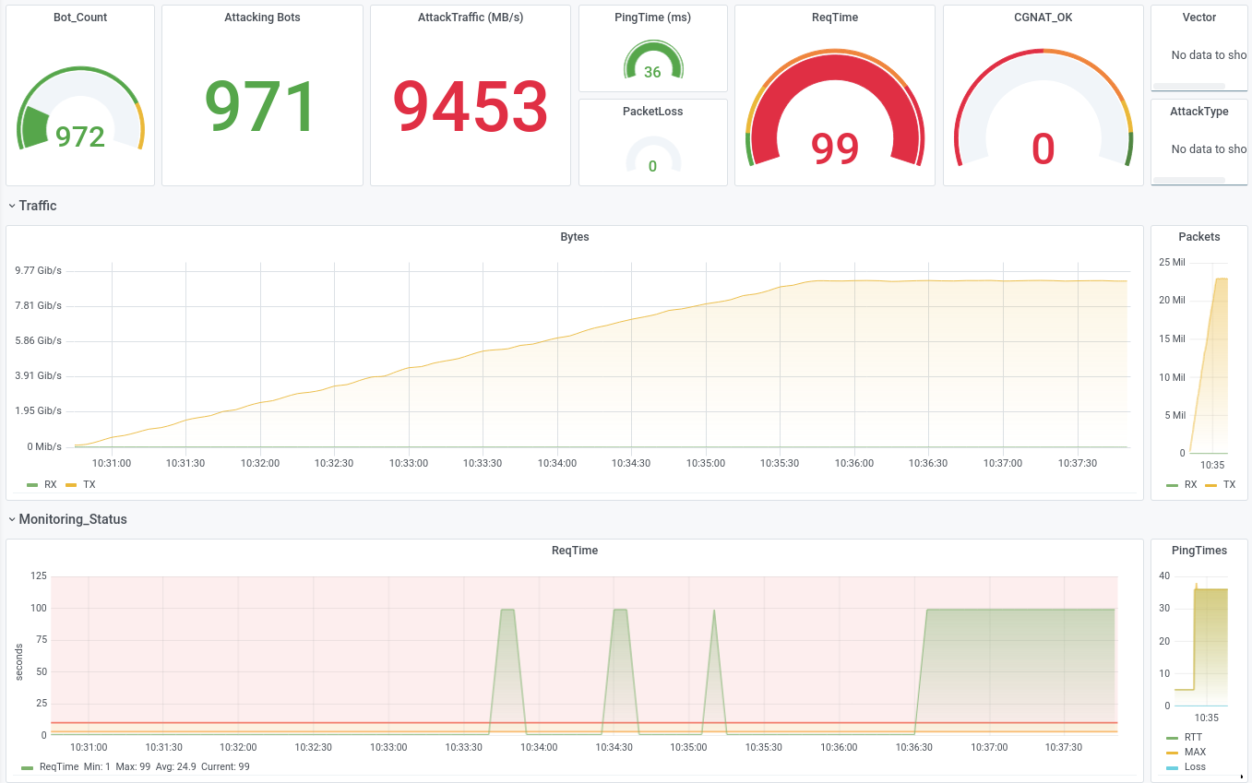This screenshot has width=1252, height=783.
Task: Click 'No data to sho' in AttackType panel
Action: pyautogui.click(x=1210, y=149)
